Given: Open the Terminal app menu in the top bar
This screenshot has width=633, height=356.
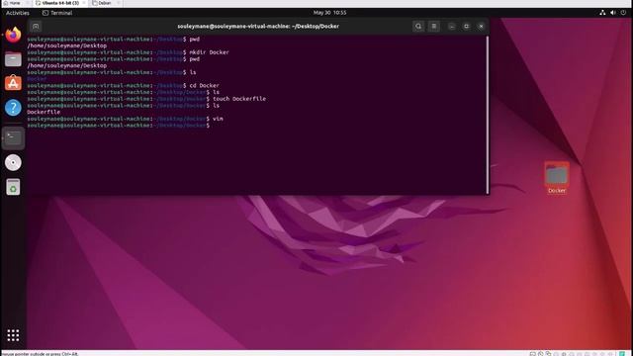Looking at the screenshot, I should coord(57,13).
